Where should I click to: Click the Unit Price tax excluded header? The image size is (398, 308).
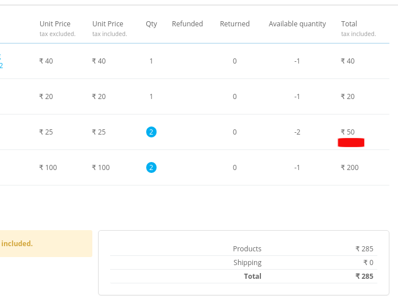(57, 28)
